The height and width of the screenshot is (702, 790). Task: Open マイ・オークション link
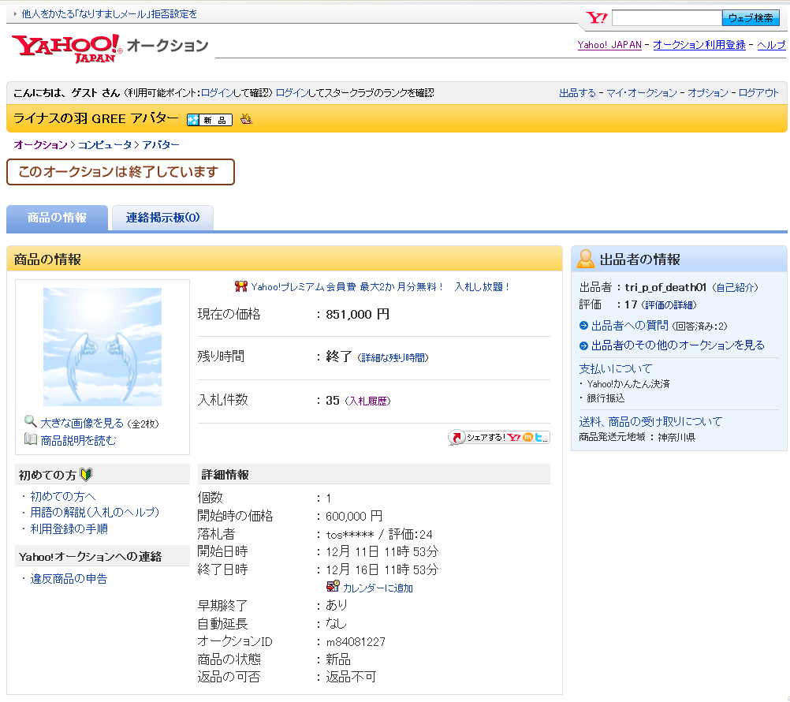[x=641, y=93]
